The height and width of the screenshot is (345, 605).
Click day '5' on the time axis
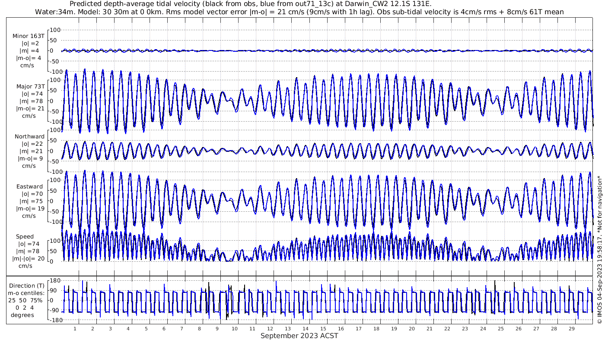click(146, 329)
